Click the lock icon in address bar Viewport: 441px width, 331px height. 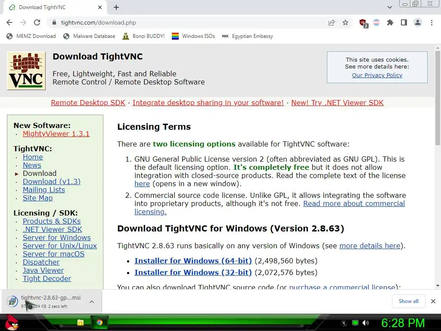(54, 22)
